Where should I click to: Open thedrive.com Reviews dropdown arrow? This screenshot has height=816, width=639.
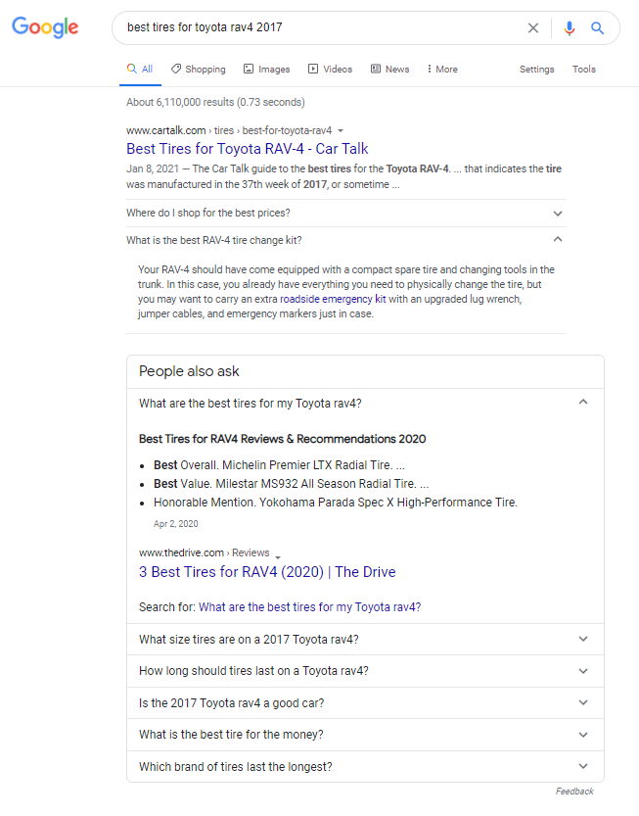[278, 556]
